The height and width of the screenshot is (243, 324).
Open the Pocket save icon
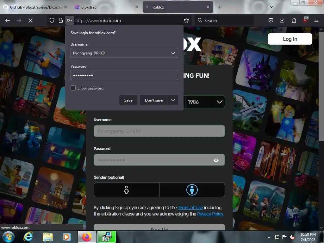271,20
